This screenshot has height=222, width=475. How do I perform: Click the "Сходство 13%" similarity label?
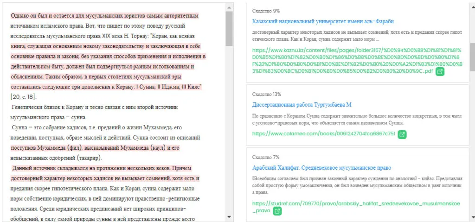tap(267, 94)
